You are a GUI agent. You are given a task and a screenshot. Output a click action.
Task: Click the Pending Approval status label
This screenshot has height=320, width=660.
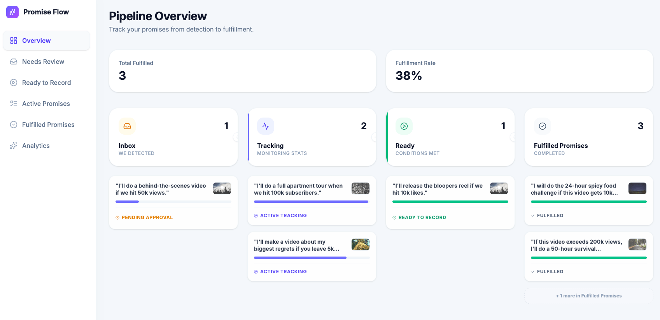147,218
